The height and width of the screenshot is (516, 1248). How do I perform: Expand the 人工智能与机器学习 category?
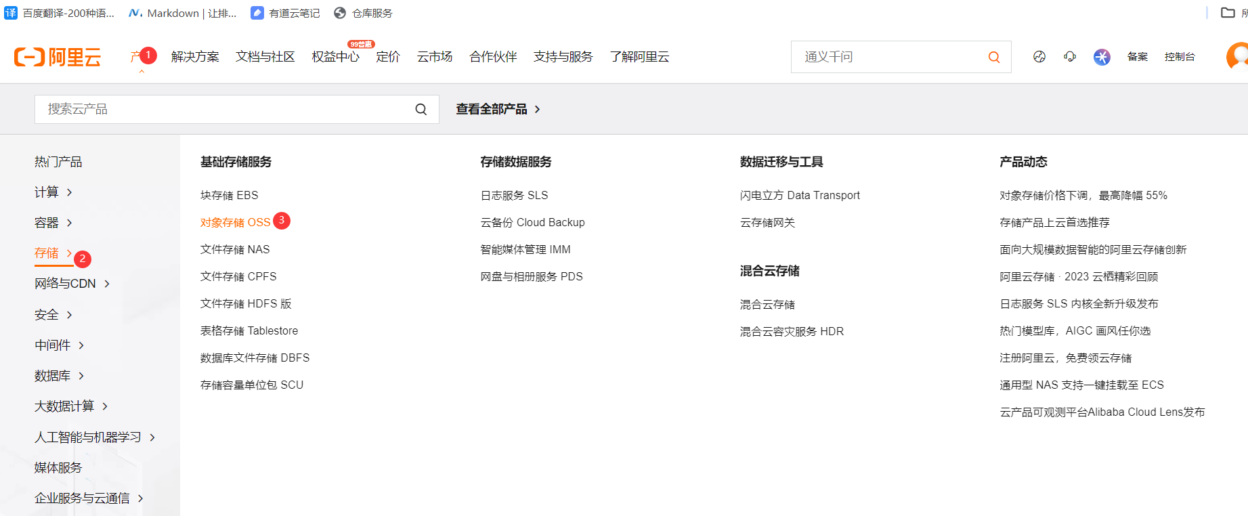(95, 437)
